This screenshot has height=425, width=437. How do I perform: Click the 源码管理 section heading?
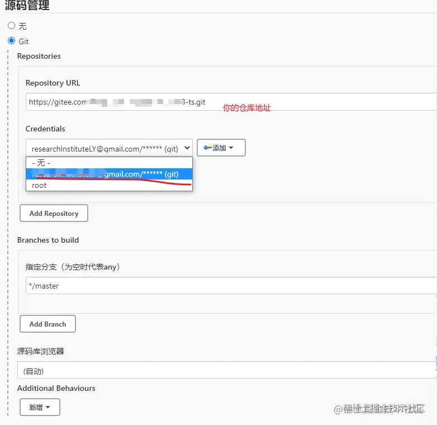point(27,5)
